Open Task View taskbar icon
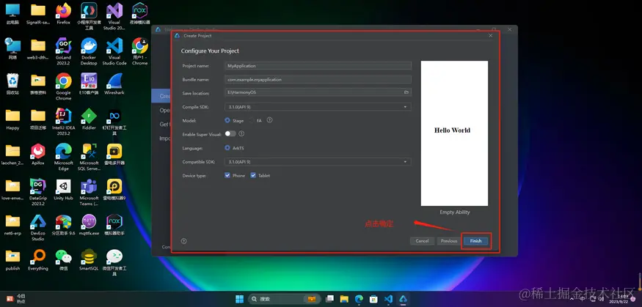 [x=329, y=299]
